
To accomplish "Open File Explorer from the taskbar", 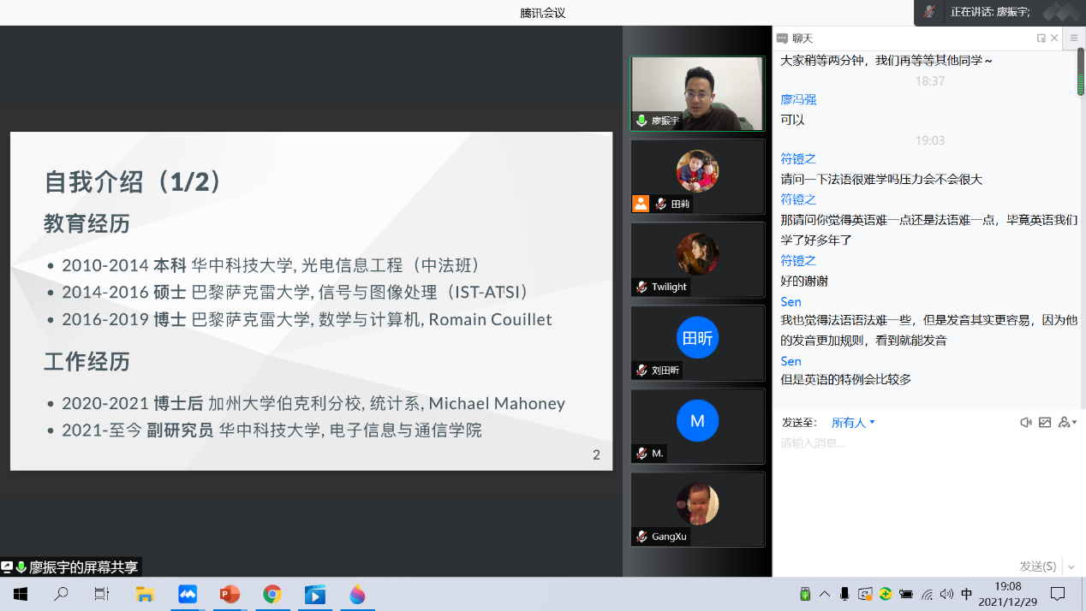I will pyautogui.click(x=145, y=594).
